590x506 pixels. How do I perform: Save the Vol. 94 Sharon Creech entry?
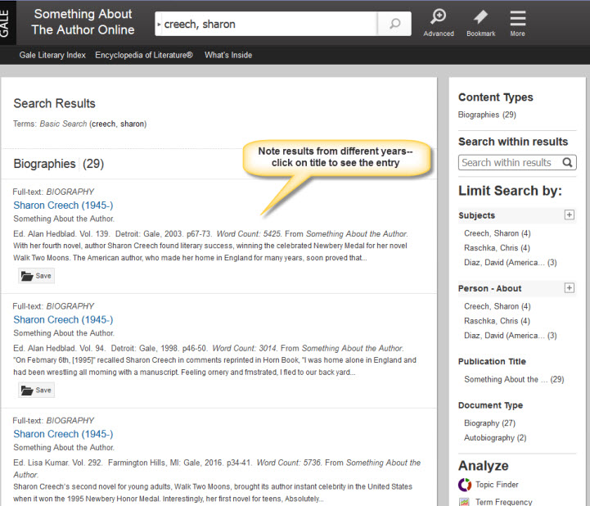(36, 390)
